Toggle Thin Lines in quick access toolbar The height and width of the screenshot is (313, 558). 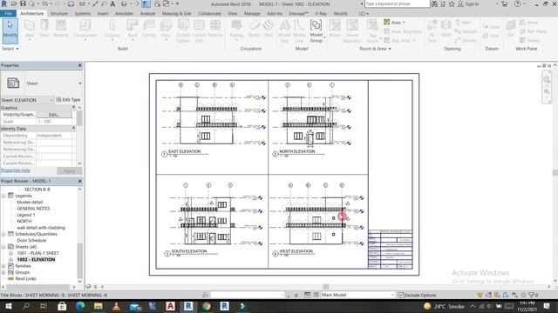click(146, 3)
